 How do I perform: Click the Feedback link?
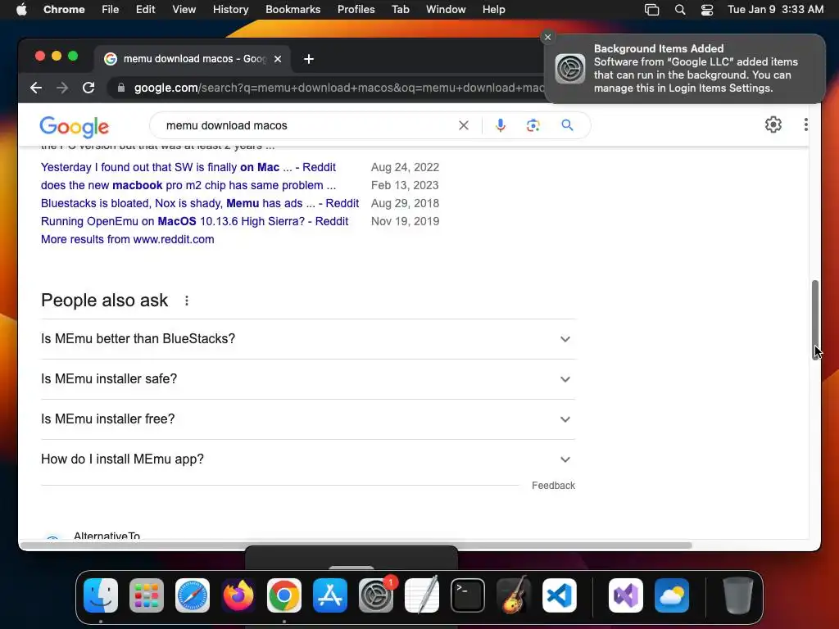(553, 486)
